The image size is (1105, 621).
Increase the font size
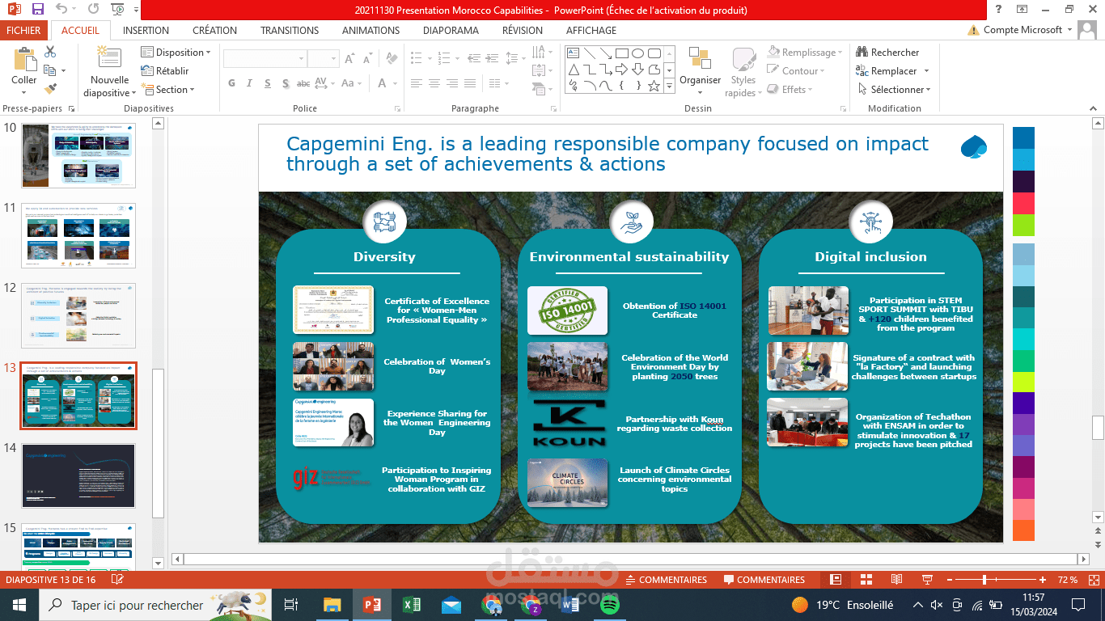point(349,59)
